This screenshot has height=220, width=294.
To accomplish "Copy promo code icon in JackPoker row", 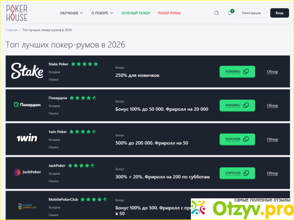I will (246, 173).
